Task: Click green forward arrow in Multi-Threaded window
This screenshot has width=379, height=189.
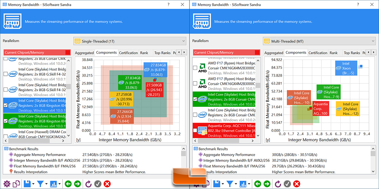Action: [x=267, y=184]
